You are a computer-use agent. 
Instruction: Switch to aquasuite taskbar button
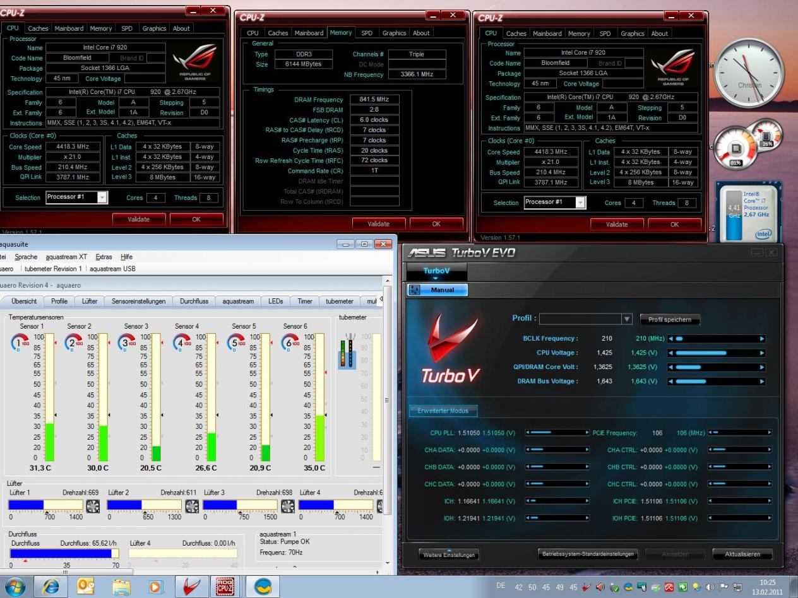(x=262, y=587)
